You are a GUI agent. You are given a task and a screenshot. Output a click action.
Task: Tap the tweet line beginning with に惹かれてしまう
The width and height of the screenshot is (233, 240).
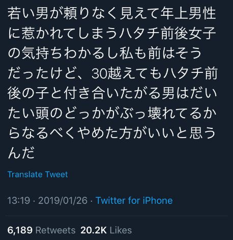[112, 34]
